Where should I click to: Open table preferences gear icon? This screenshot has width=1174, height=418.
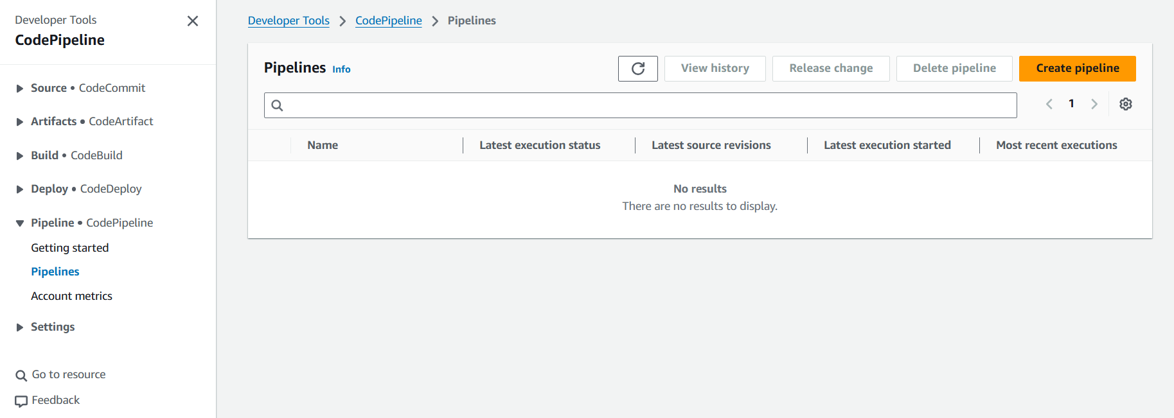click(1125, 104)
